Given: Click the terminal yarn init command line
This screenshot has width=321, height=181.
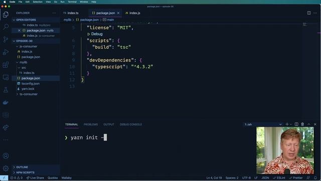Looking at the screenshot, I should [x=86, y=137].
